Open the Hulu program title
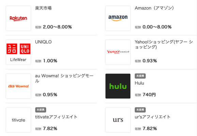 coord(139,83)
